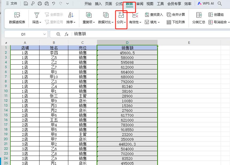Expand the 有效性 dropdown arrow
This screenshot has width=230, height=165.
point(140,22)
